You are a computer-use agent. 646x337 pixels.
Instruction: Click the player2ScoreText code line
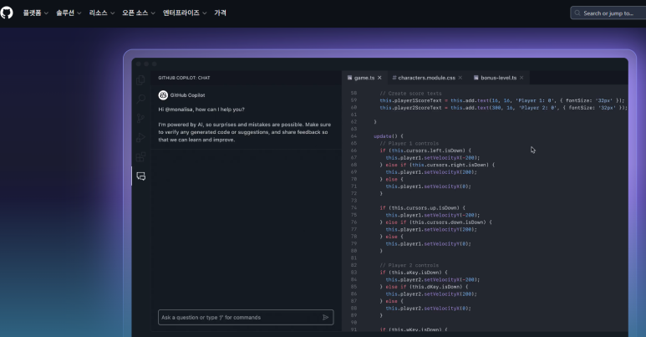[503, 108]
